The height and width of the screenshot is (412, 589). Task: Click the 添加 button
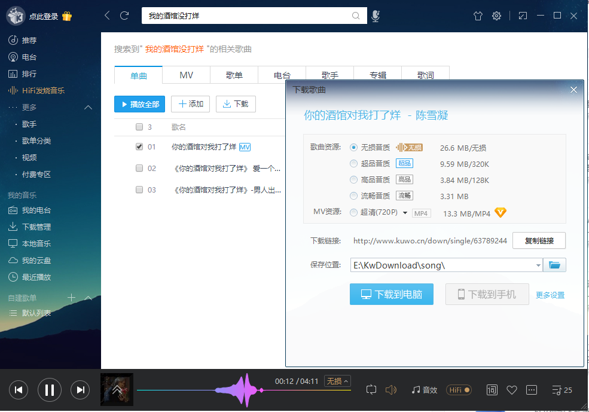[x=190, y=104]
